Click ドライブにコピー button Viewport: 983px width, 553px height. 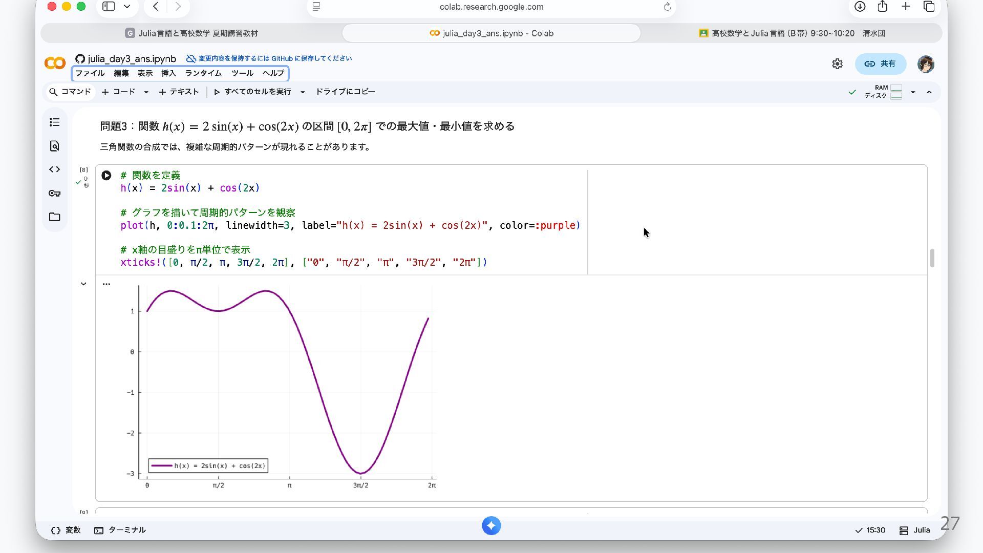pyautogui.click(x=345, y=92)
